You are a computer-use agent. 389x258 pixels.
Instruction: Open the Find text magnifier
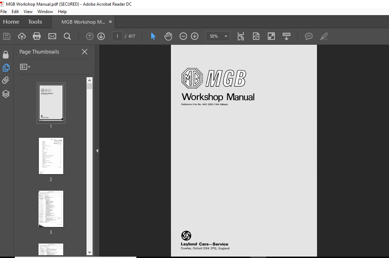[67, 36]
